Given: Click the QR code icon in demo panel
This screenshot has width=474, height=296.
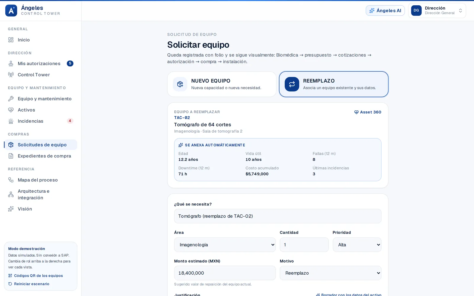Looking at the screenshot, I should (x=10, y=276).
